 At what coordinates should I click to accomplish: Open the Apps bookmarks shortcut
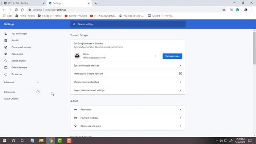pos(8,16)
